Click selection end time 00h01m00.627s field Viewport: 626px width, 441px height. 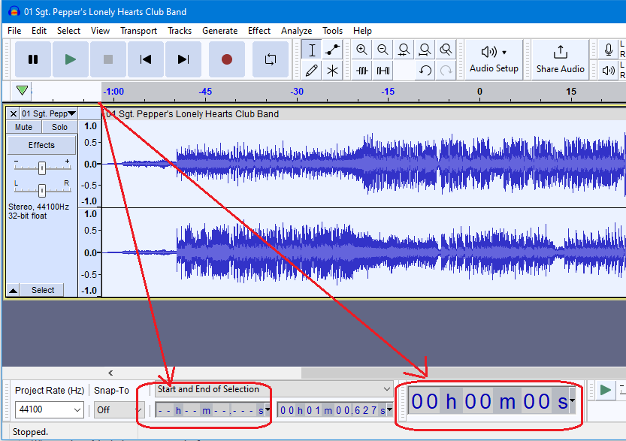tap(332, 410)
